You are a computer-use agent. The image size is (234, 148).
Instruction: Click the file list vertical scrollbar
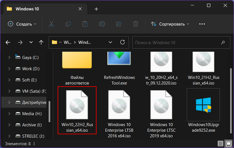click(x=231, y=100)
